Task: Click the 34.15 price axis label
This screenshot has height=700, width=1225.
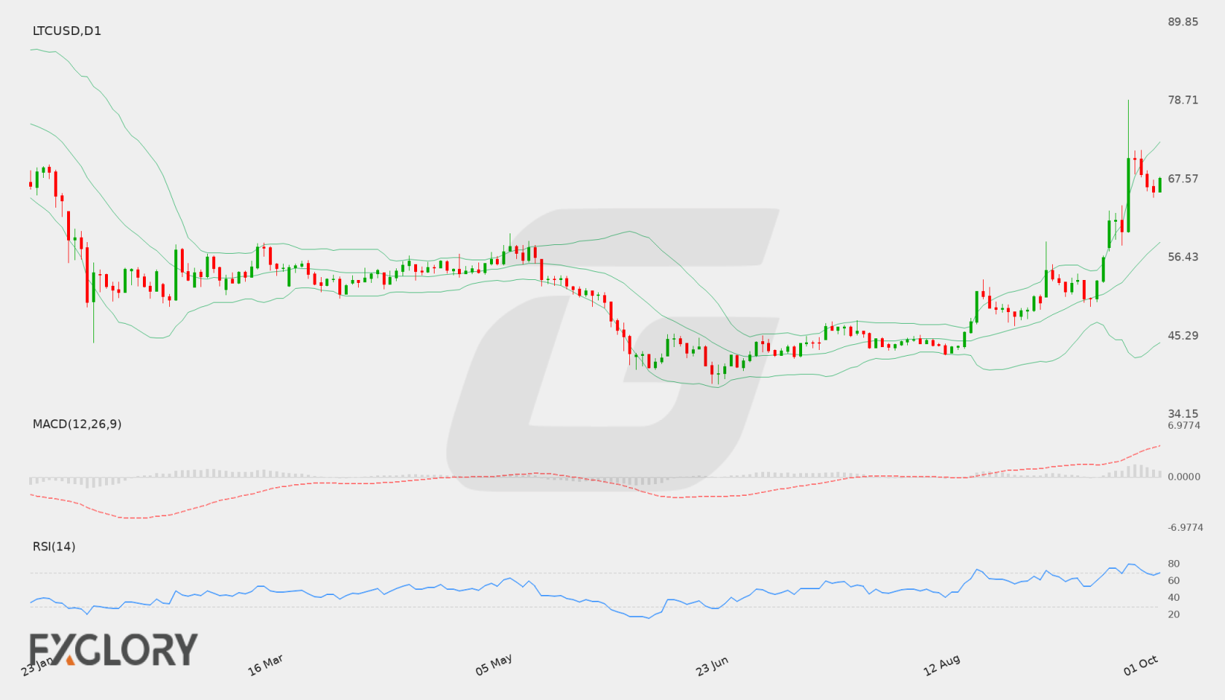Action: (x=1183, y=413)
